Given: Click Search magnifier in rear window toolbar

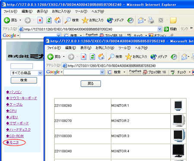Looking at the screenshot, I should (x=68, y=20).
